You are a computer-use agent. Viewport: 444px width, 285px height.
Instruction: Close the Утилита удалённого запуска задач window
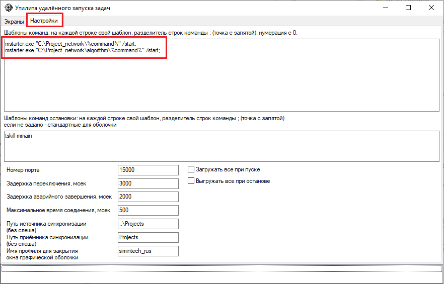tap(431, 8)
